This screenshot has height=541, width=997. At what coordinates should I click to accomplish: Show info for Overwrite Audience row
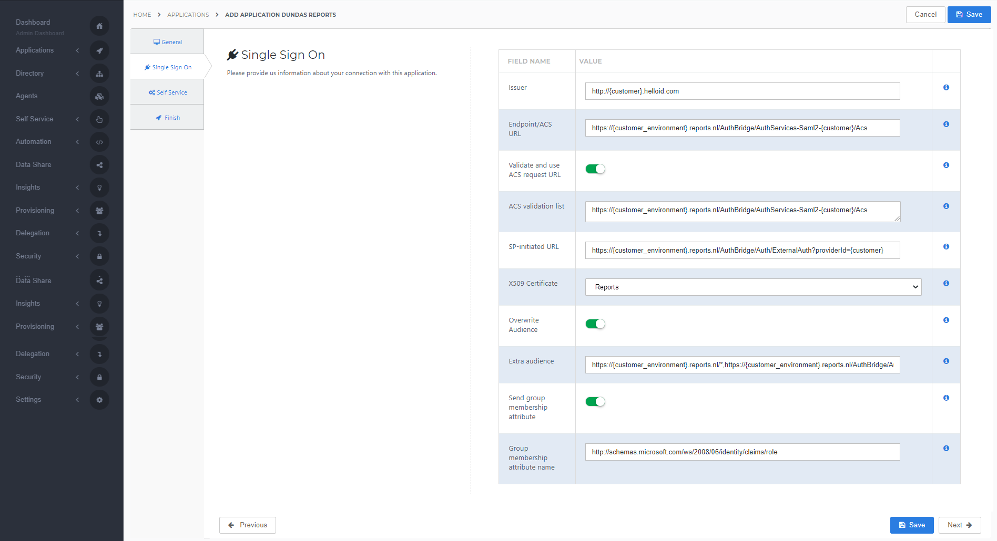(946, 320)
